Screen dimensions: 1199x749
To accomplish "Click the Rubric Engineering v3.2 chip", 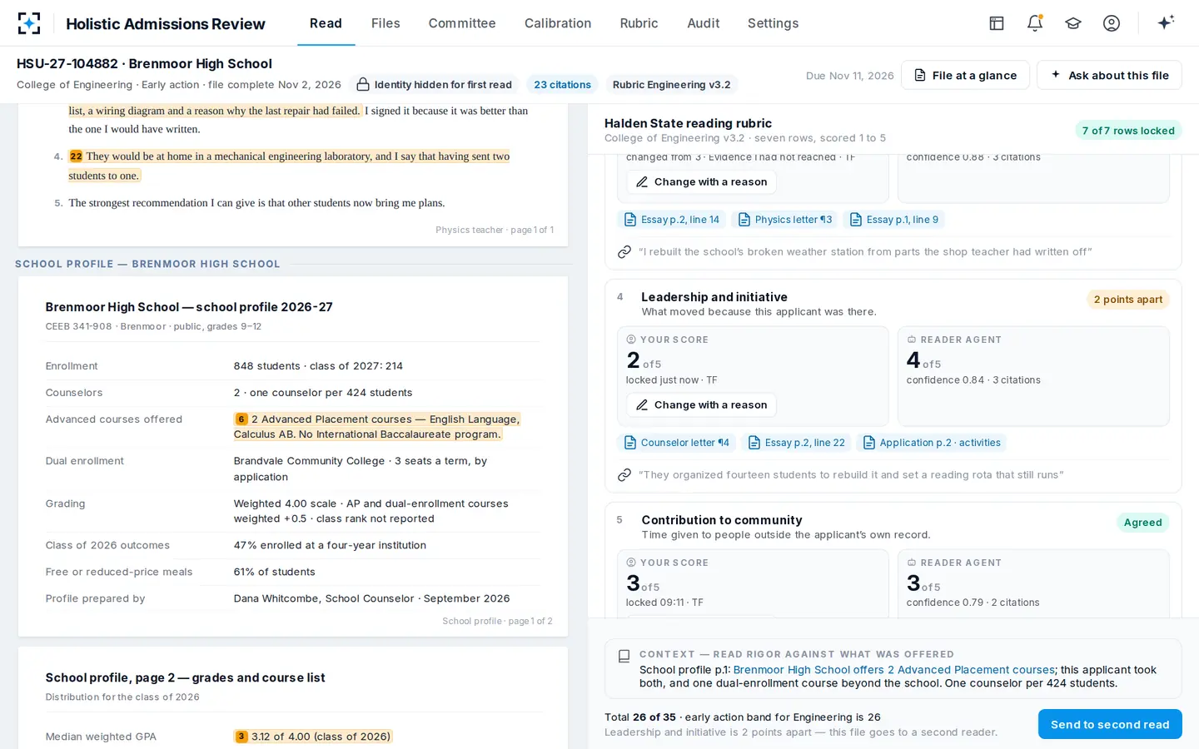I will point(671,84).
